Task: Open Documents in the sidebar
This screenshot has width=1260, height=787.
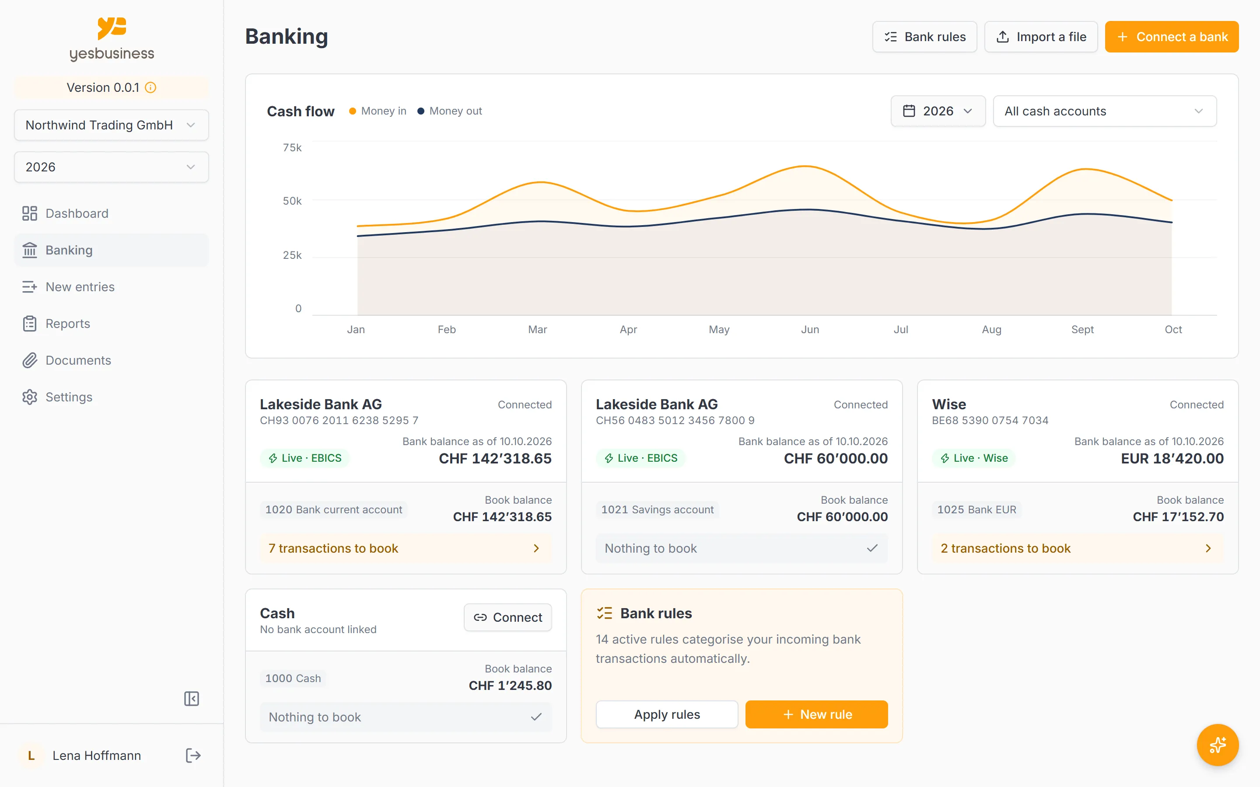Action: 112,360
